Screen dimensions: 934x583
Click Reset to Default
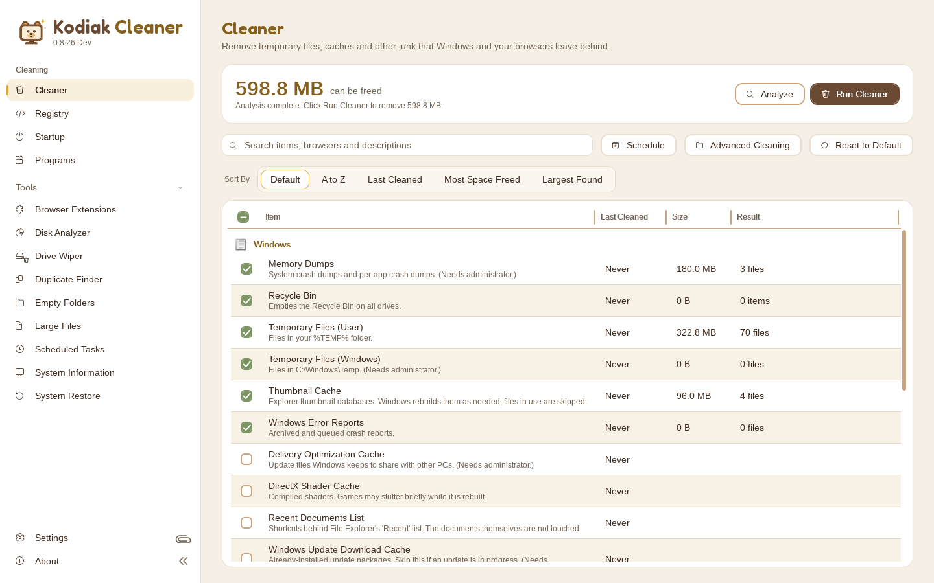pos(861,145)
